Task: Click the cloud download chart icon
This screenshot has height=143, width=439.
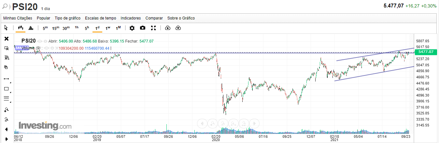Action: click(x=168, y=28)
